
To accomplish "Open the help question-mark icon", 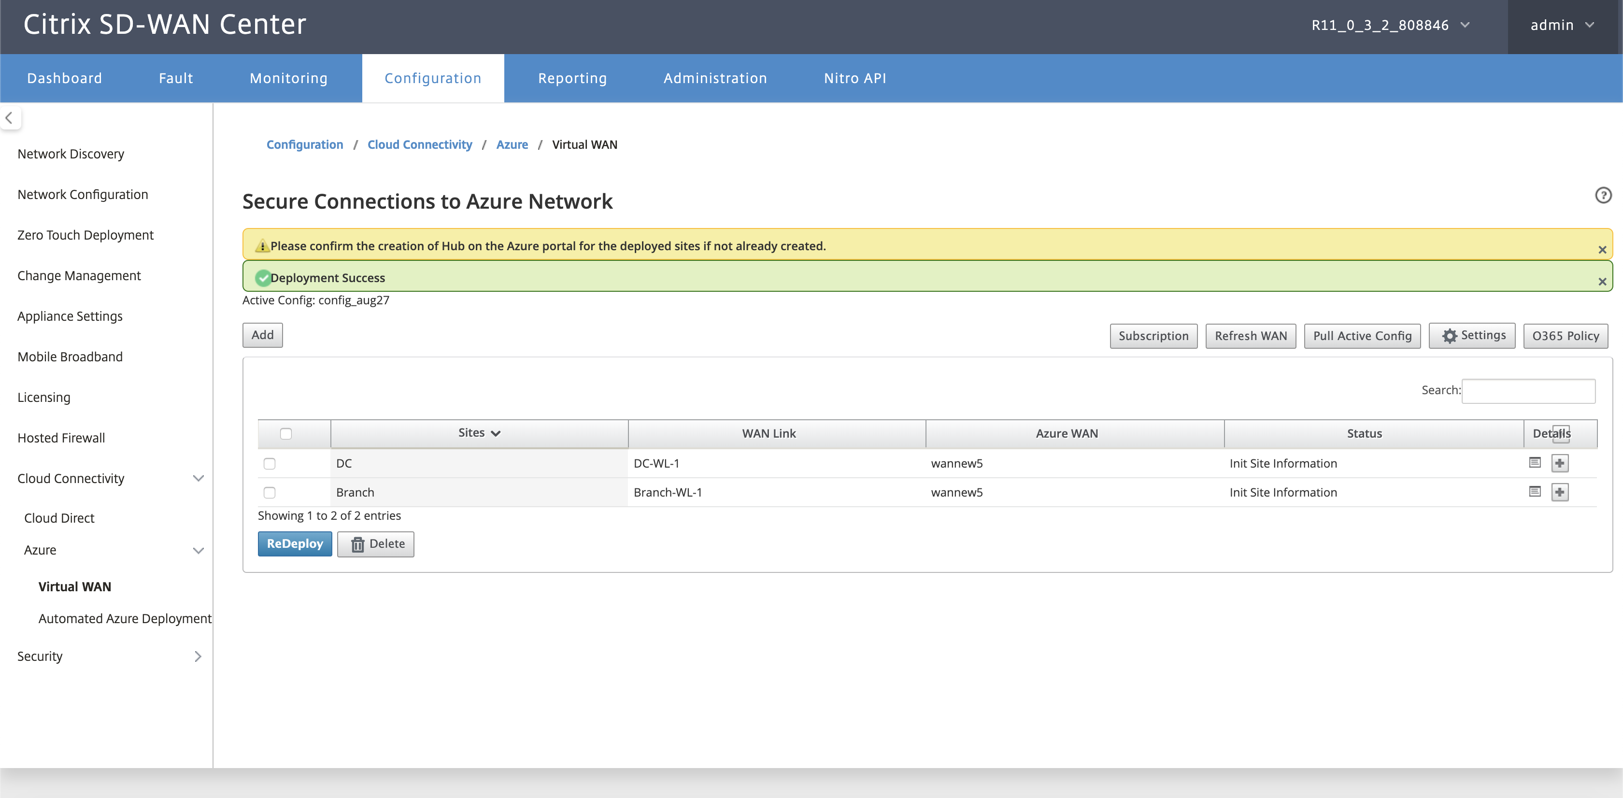I will tap(1603, 195).
